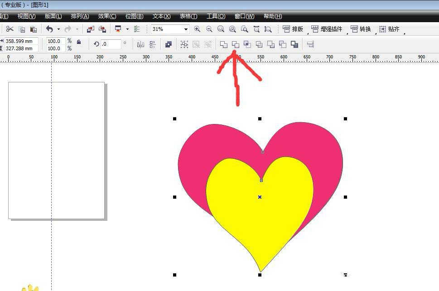Open the 转换 toolbar menu
This screenshot has height=291, width=439.
pos(361,29)
